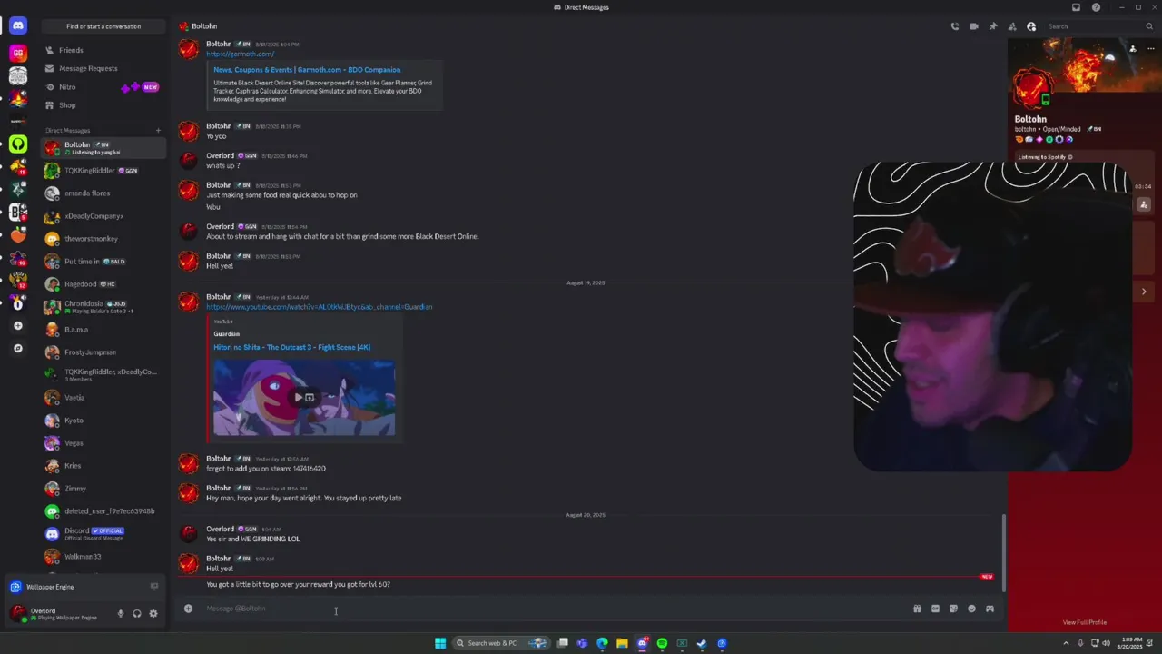Click the Add a Server plus icon
Viewport: 1162px width, 654px height.
click(17, 325)
